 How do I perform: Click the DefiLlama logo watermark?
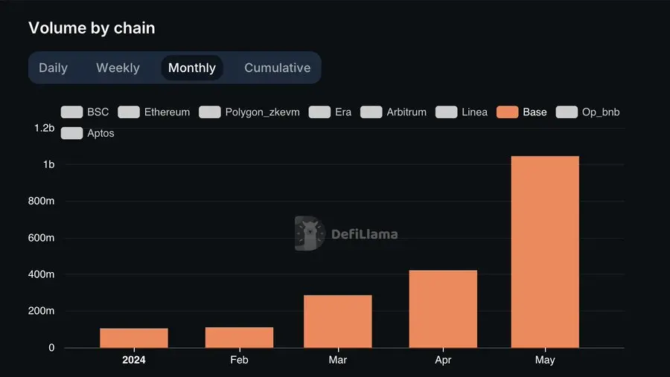[346, 233]
